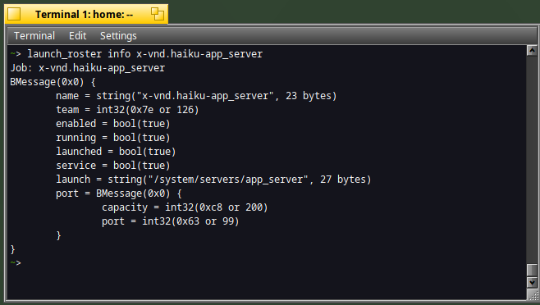Open the Edit menu
This screenshot has width=540, height=305.
tap(77, 36)
